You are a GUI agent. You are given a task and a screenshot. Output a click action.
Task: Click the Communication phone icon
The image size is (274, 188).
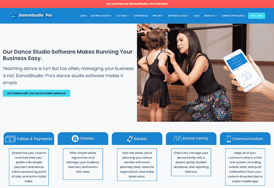[x=229, y=139]
